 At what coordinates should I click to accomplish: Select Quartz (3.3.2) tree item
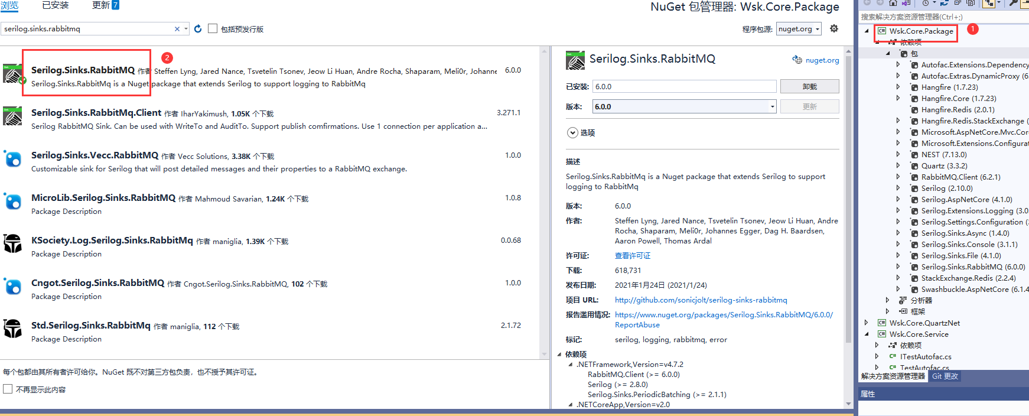point(944,165)
